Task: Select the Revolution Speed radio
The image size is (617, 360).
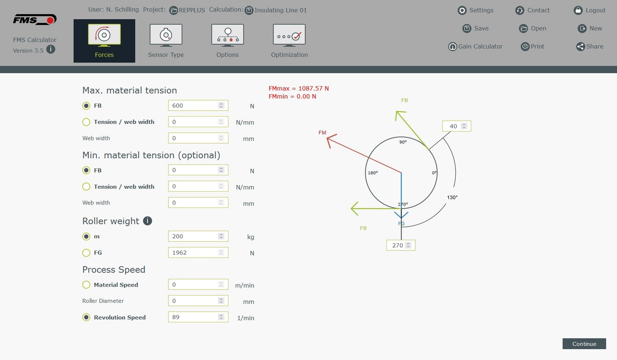Action: 86,317
